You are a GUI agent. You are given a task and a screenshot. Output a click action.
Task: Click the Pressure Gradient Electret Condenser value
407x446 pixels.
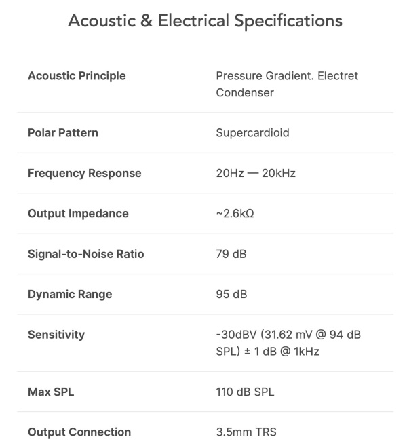click(x=287, y=84)
